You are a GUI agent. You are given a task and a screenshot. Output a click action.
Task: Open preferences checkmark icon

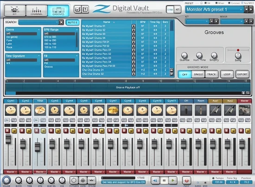(x=77, y=9)
